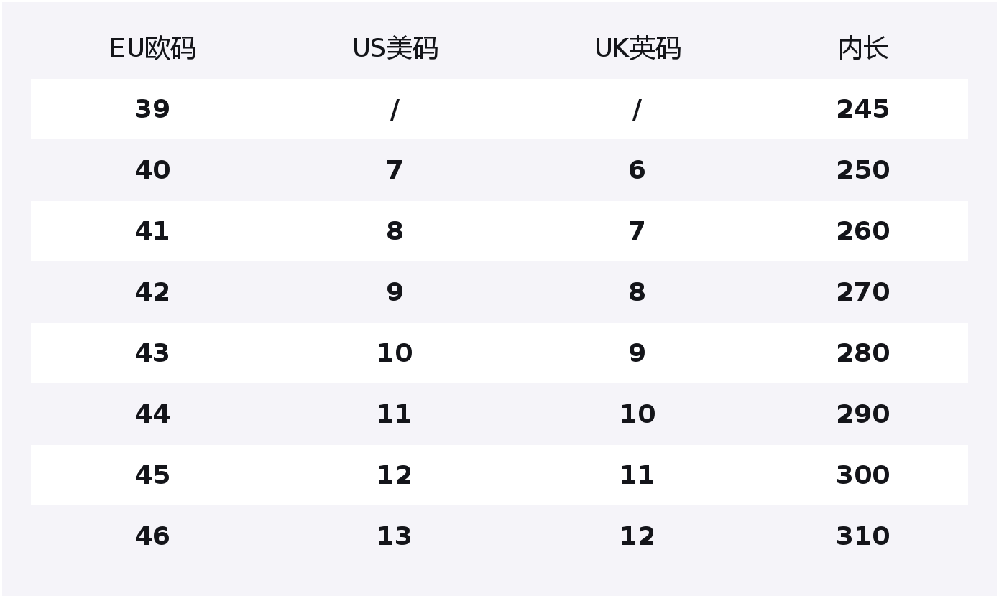The image size is (999, 598).
Task: Click the US美码 column header
Action: (x=395, y=49)
